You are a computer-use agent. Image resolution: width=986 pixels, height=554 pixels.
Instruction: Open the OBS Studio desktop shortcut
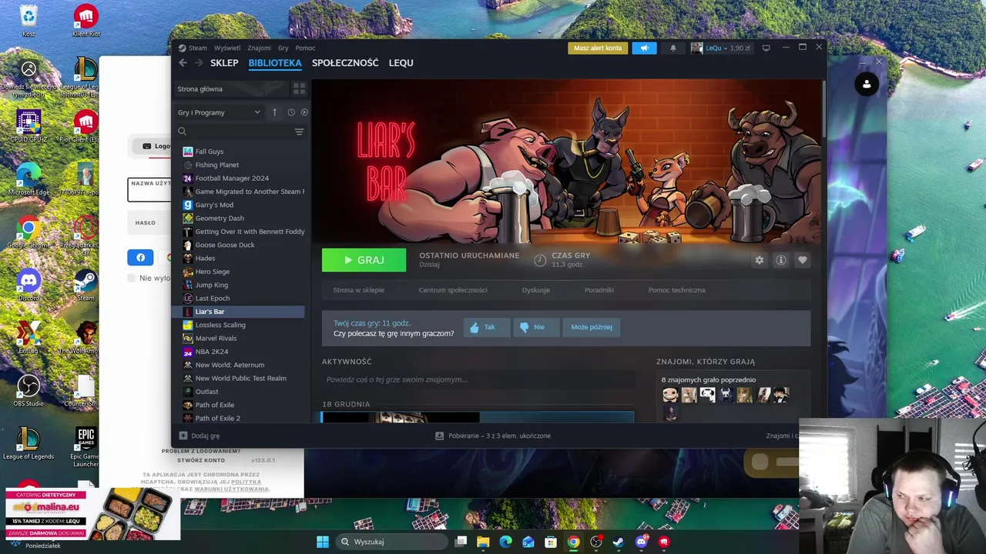(x=29, y=390)
